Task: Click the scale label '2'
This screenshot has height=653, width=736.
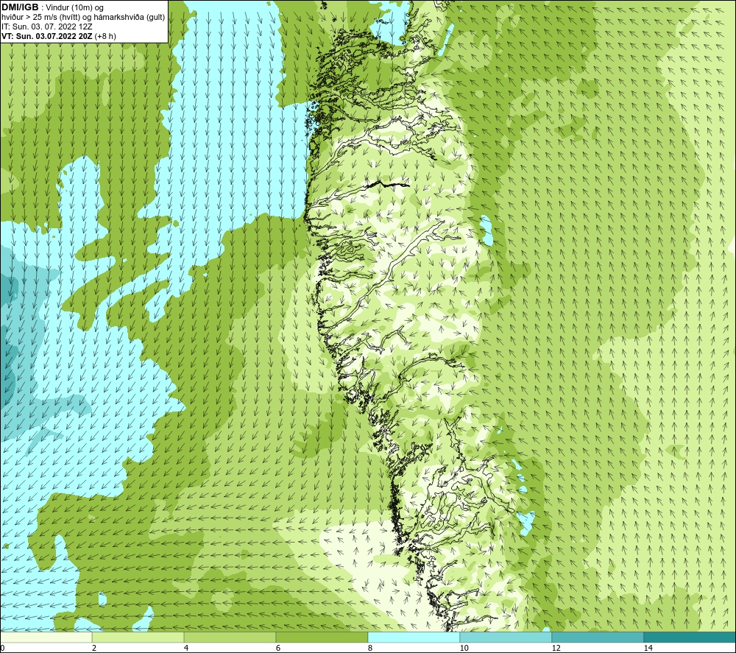Action: point(94,648)
